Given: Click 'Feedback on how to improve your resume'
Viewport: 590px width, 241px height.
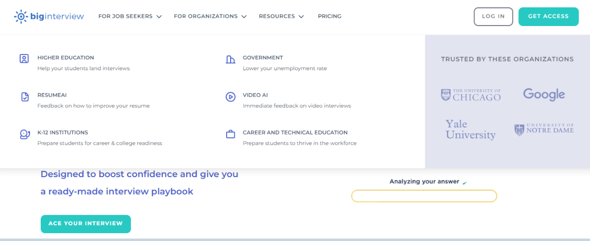Looking at the screenshot, I should coord(93,106).
